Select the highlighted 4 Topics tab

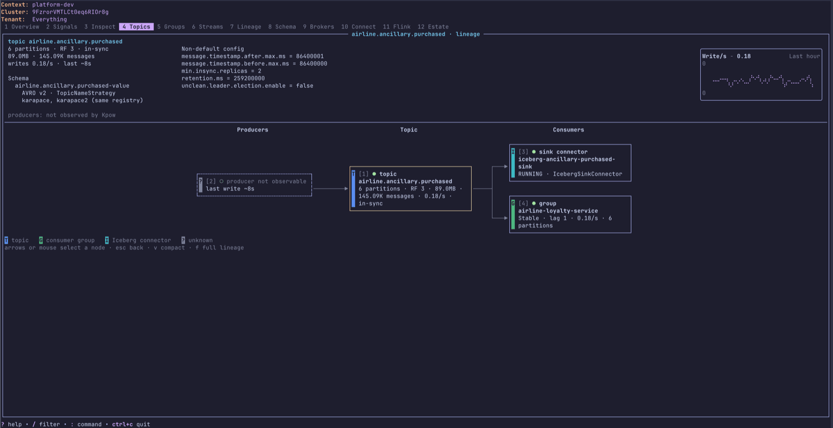coord(136,27)
